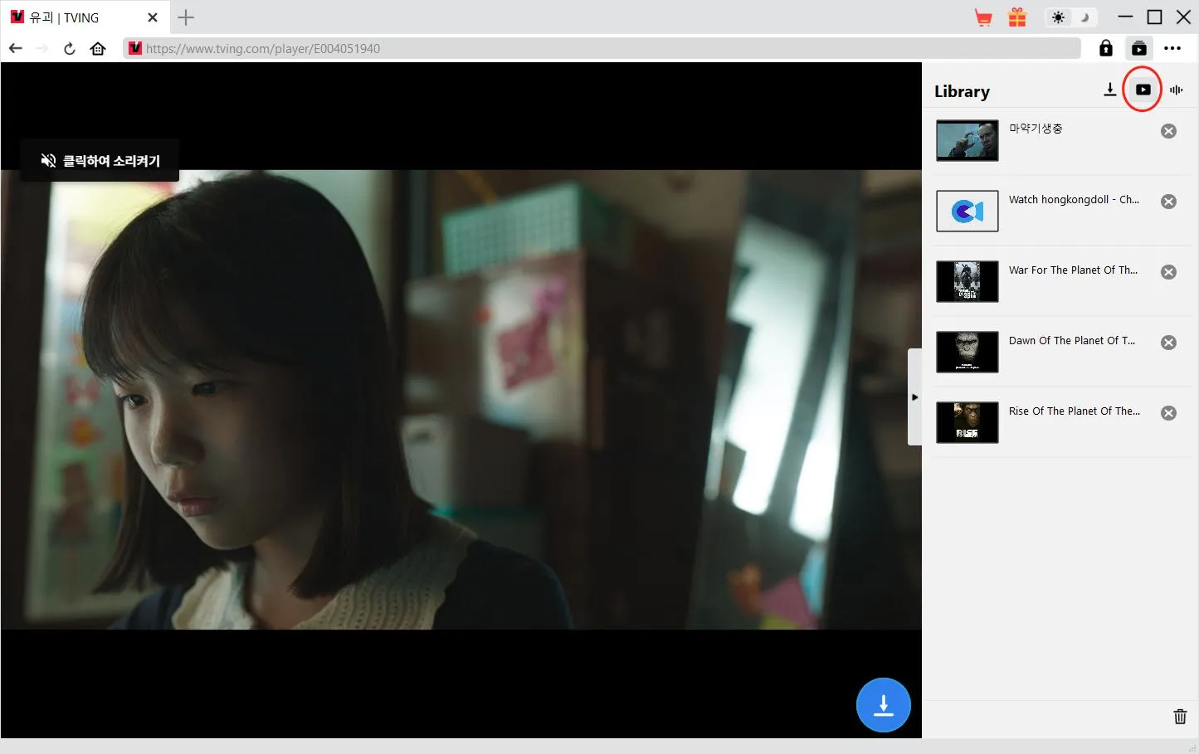Click the padlock icon in the toolbar

(1105, 48)
